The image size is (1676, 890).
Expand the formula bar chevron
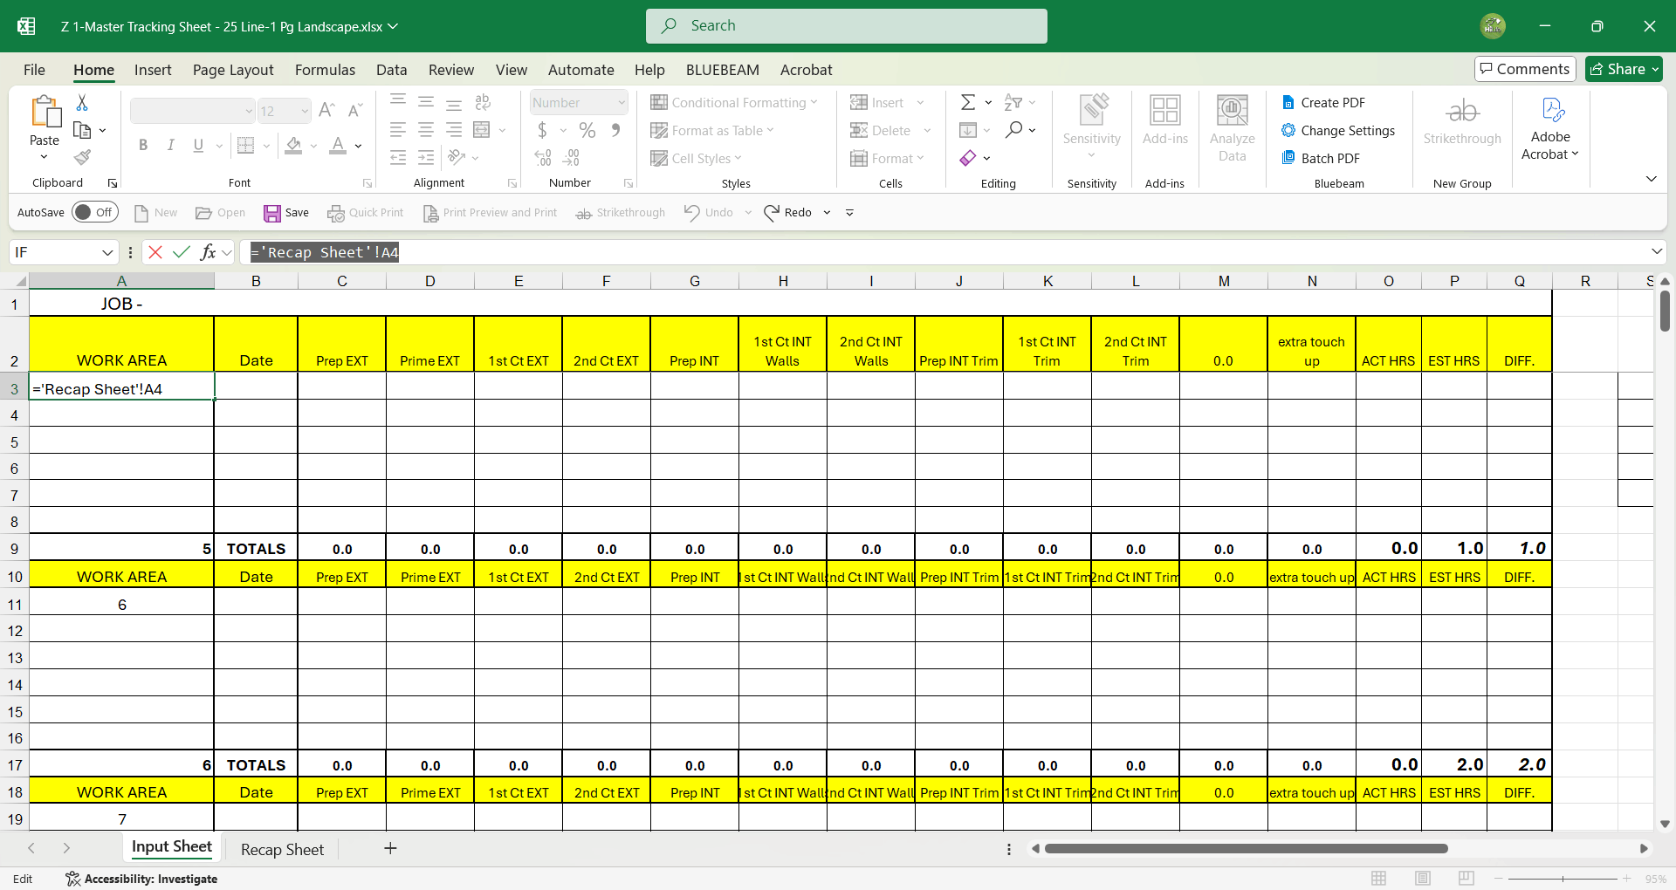click(x=1657, y=252)
